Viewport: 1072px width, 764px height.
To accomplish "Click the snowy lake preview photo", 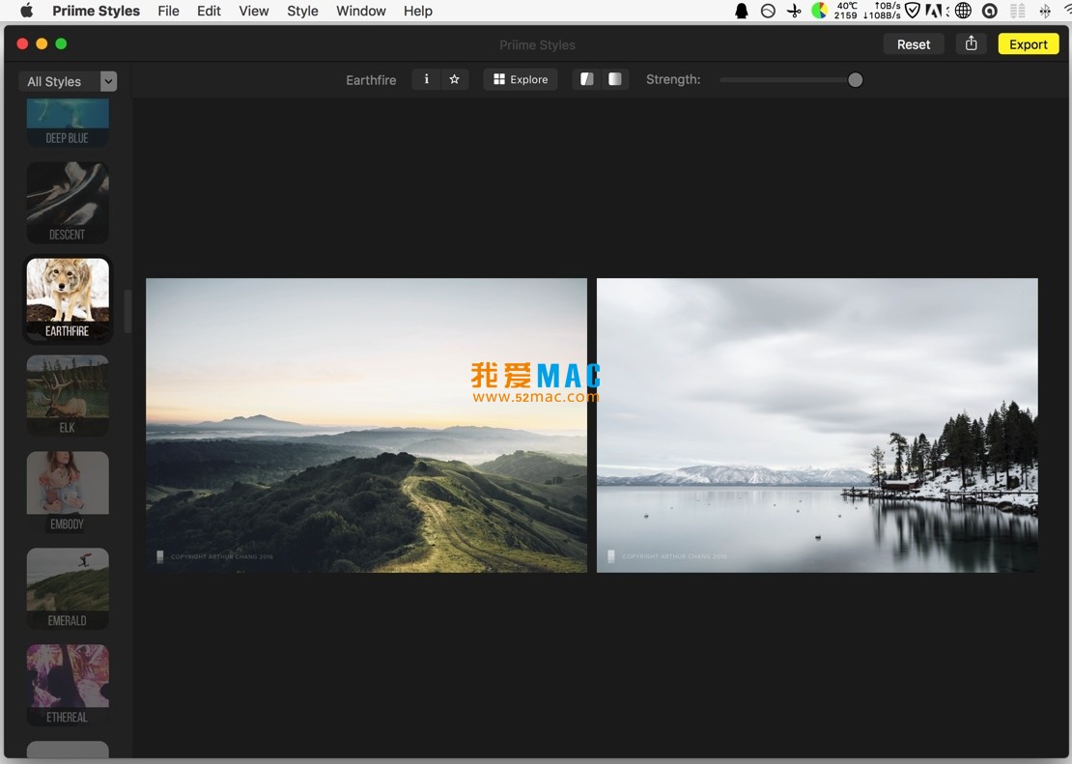I will [x=817, y=425].
